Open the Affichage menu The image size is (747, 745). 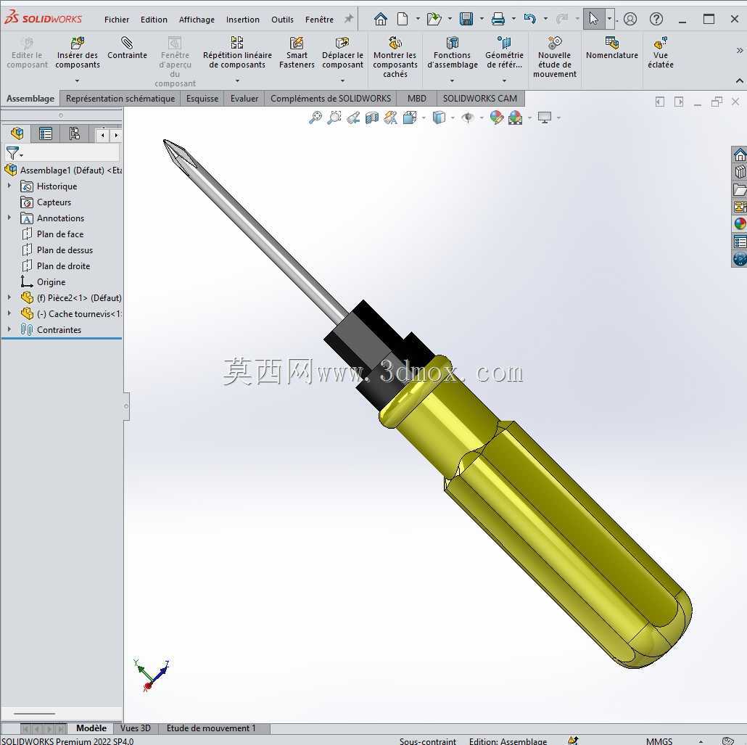point(197,20)
